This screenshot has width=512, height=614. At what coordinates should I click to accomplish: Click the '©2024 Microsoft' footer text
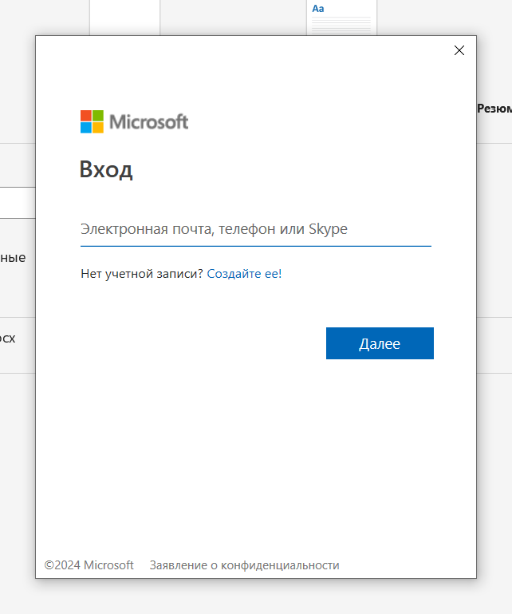(89, 565)
